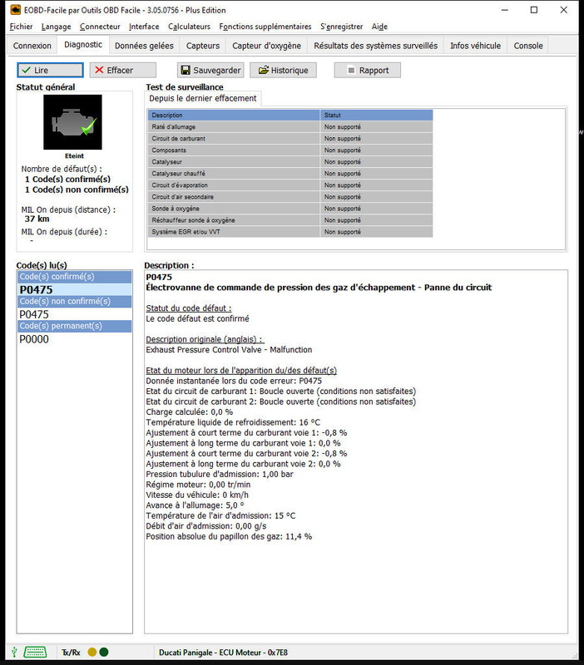The height and width of the screenshot is (665, 584).
Task: Select Depuis le dernier effacement tab
Action: click(203, 98)
